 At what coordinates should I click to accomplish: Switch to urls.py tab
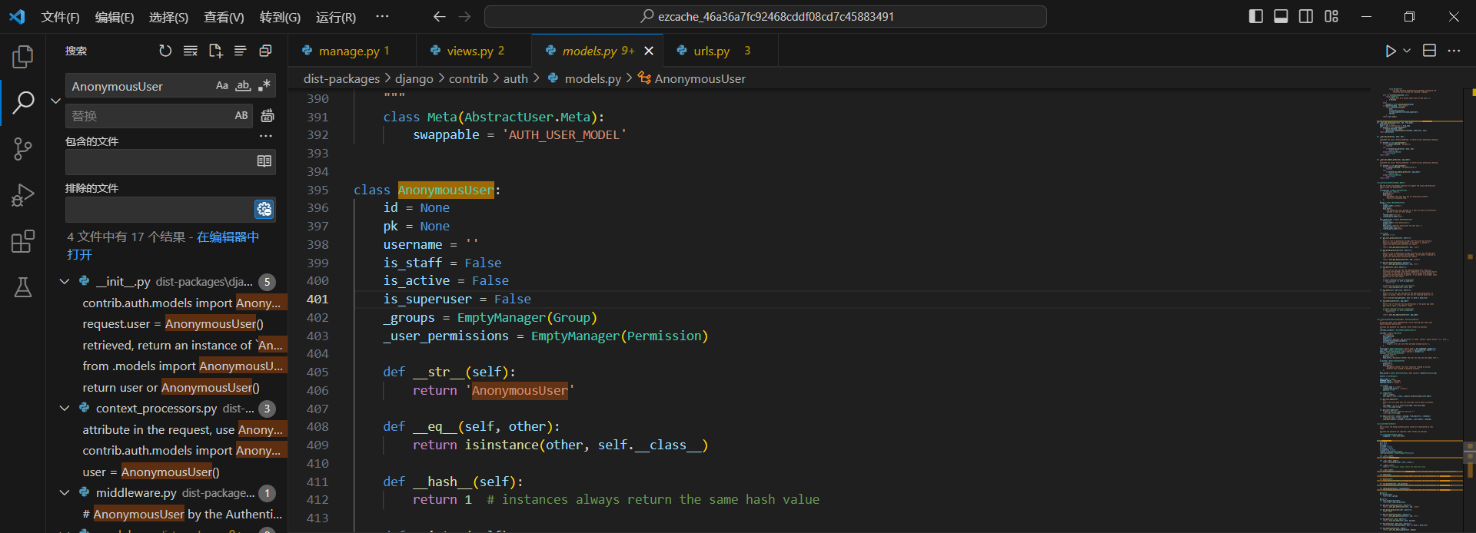click(719, 51)
